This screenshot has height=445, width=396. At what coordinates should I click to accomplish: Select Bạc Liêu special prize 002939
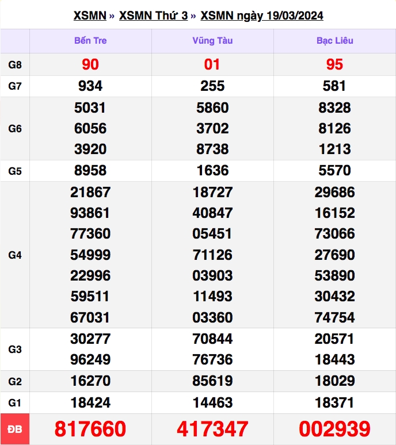334,429
